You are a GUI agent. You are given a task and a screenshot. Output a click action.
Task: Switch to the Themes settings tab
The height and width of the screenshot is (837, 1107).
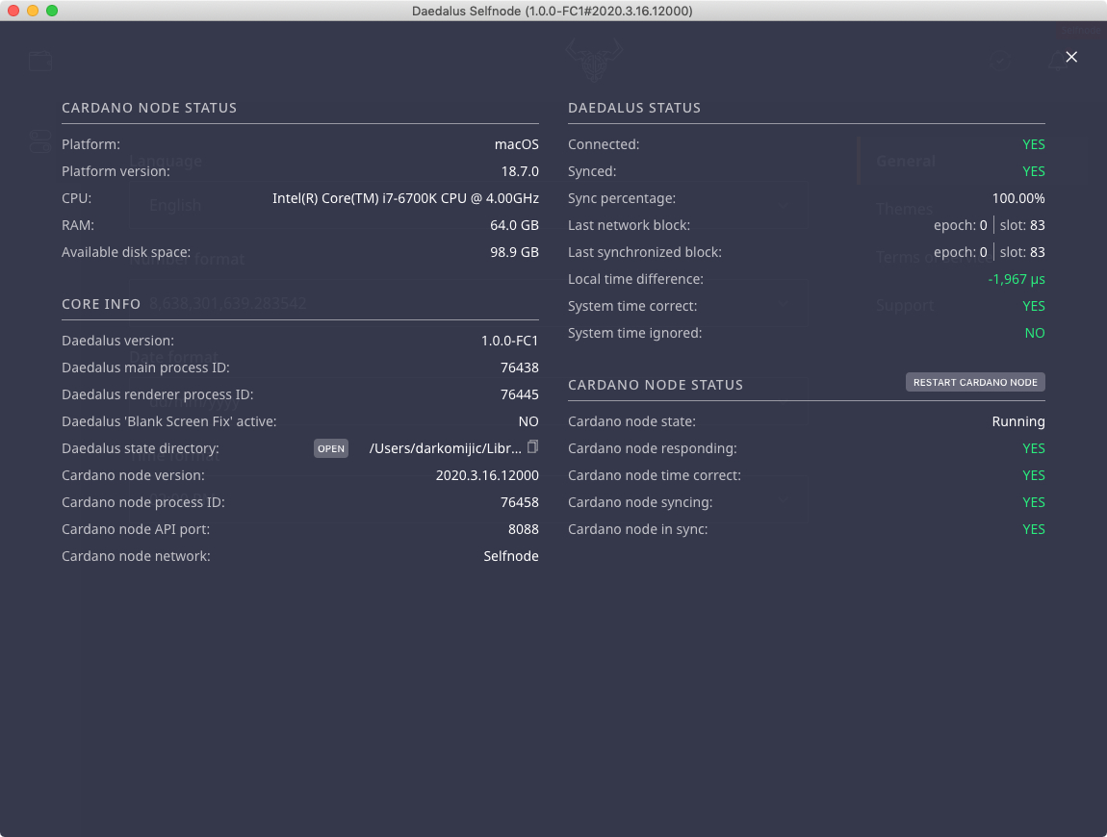[x=904, y=209]
